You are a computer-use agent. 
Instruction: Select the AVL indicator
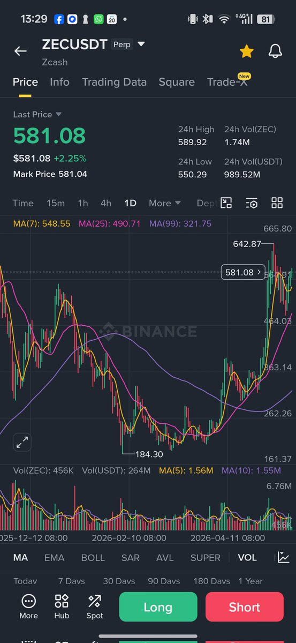(165, 558)
